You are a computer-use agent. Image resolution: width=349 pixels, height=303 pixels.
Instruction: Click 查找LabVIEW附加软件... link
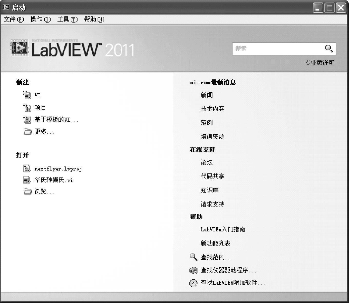click(232, 283)
